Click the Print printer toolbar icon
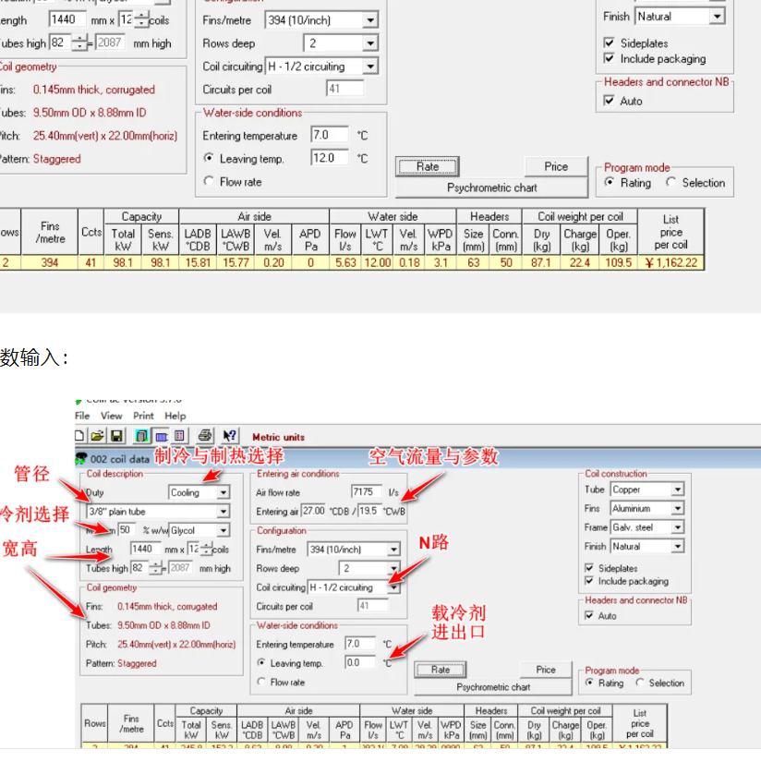761x762 pixels. (x=205, y=436)
